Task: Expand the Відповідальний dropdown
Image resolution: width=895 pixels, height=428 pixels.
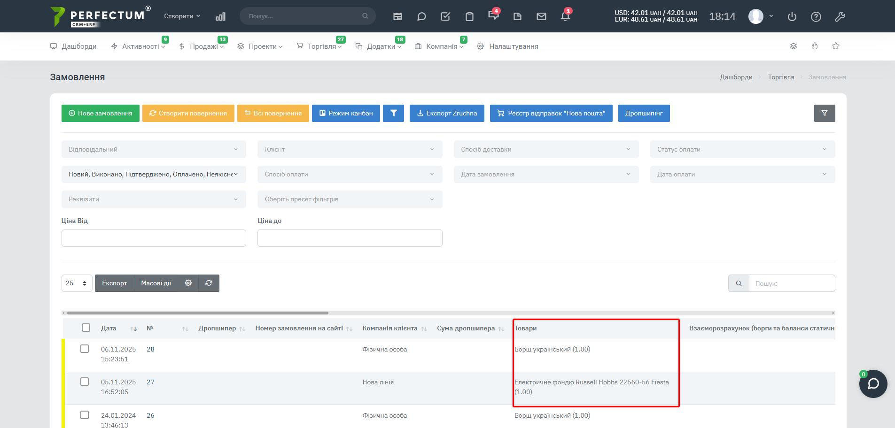Action: (154, 149)
